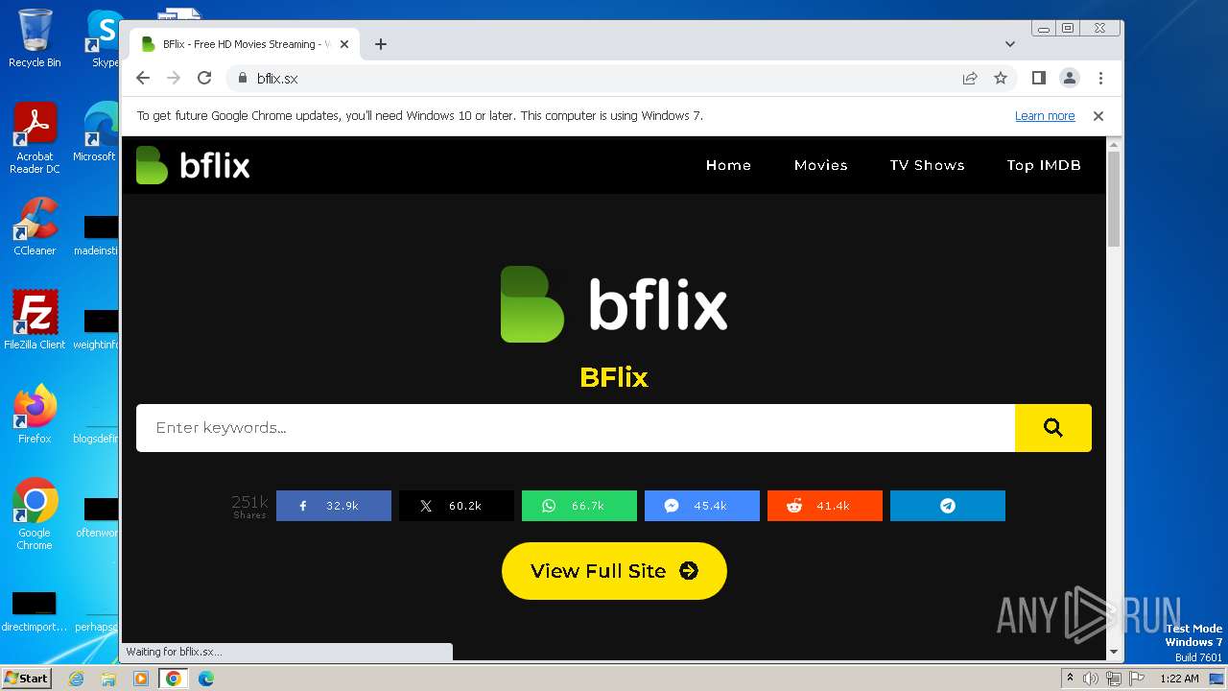Open Firefox desktop icon
The image size is (1228, 691).
point(35,414)
